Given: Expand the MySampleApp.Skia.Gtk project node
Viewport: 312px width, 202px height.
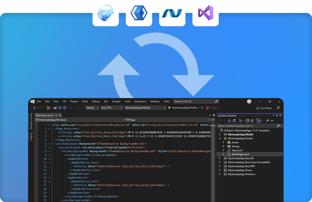Looking at the screenshot, I should coord(220,158).
